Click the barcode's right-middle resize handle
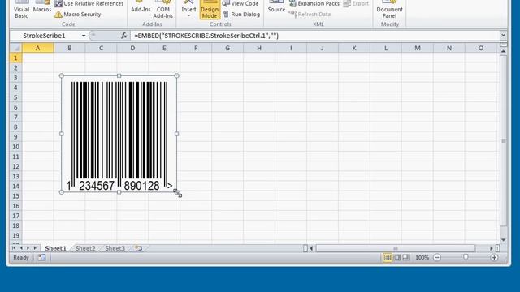The height and width of the screenshot is (292, 520). pos(177,134)
